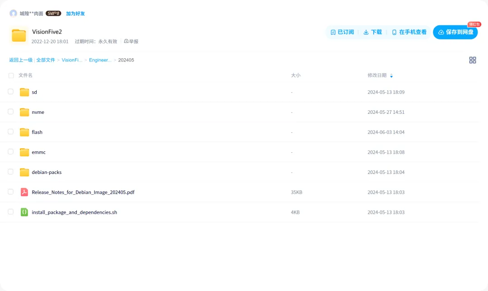This screenshot has height=291, width=488.
Task: Click the 已订阅 subscribed button
Action: click(342, 32)
